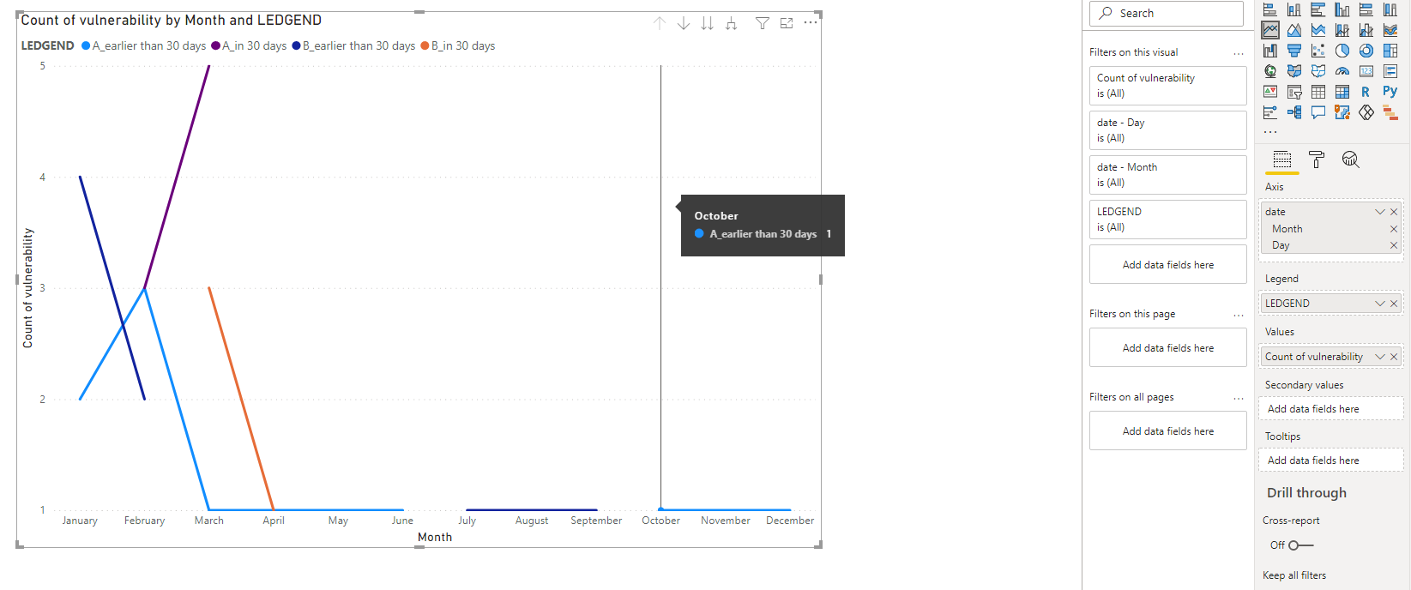Expand the date - Day filter card
This screenshot has width=1411, height=590.
(x=1168, y=130)
